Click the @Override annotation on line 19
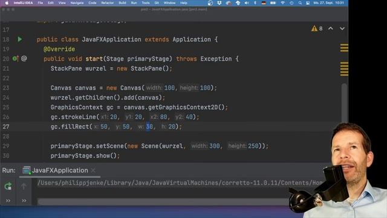This screenshot has height=218, width=387. tap(59, 49)
